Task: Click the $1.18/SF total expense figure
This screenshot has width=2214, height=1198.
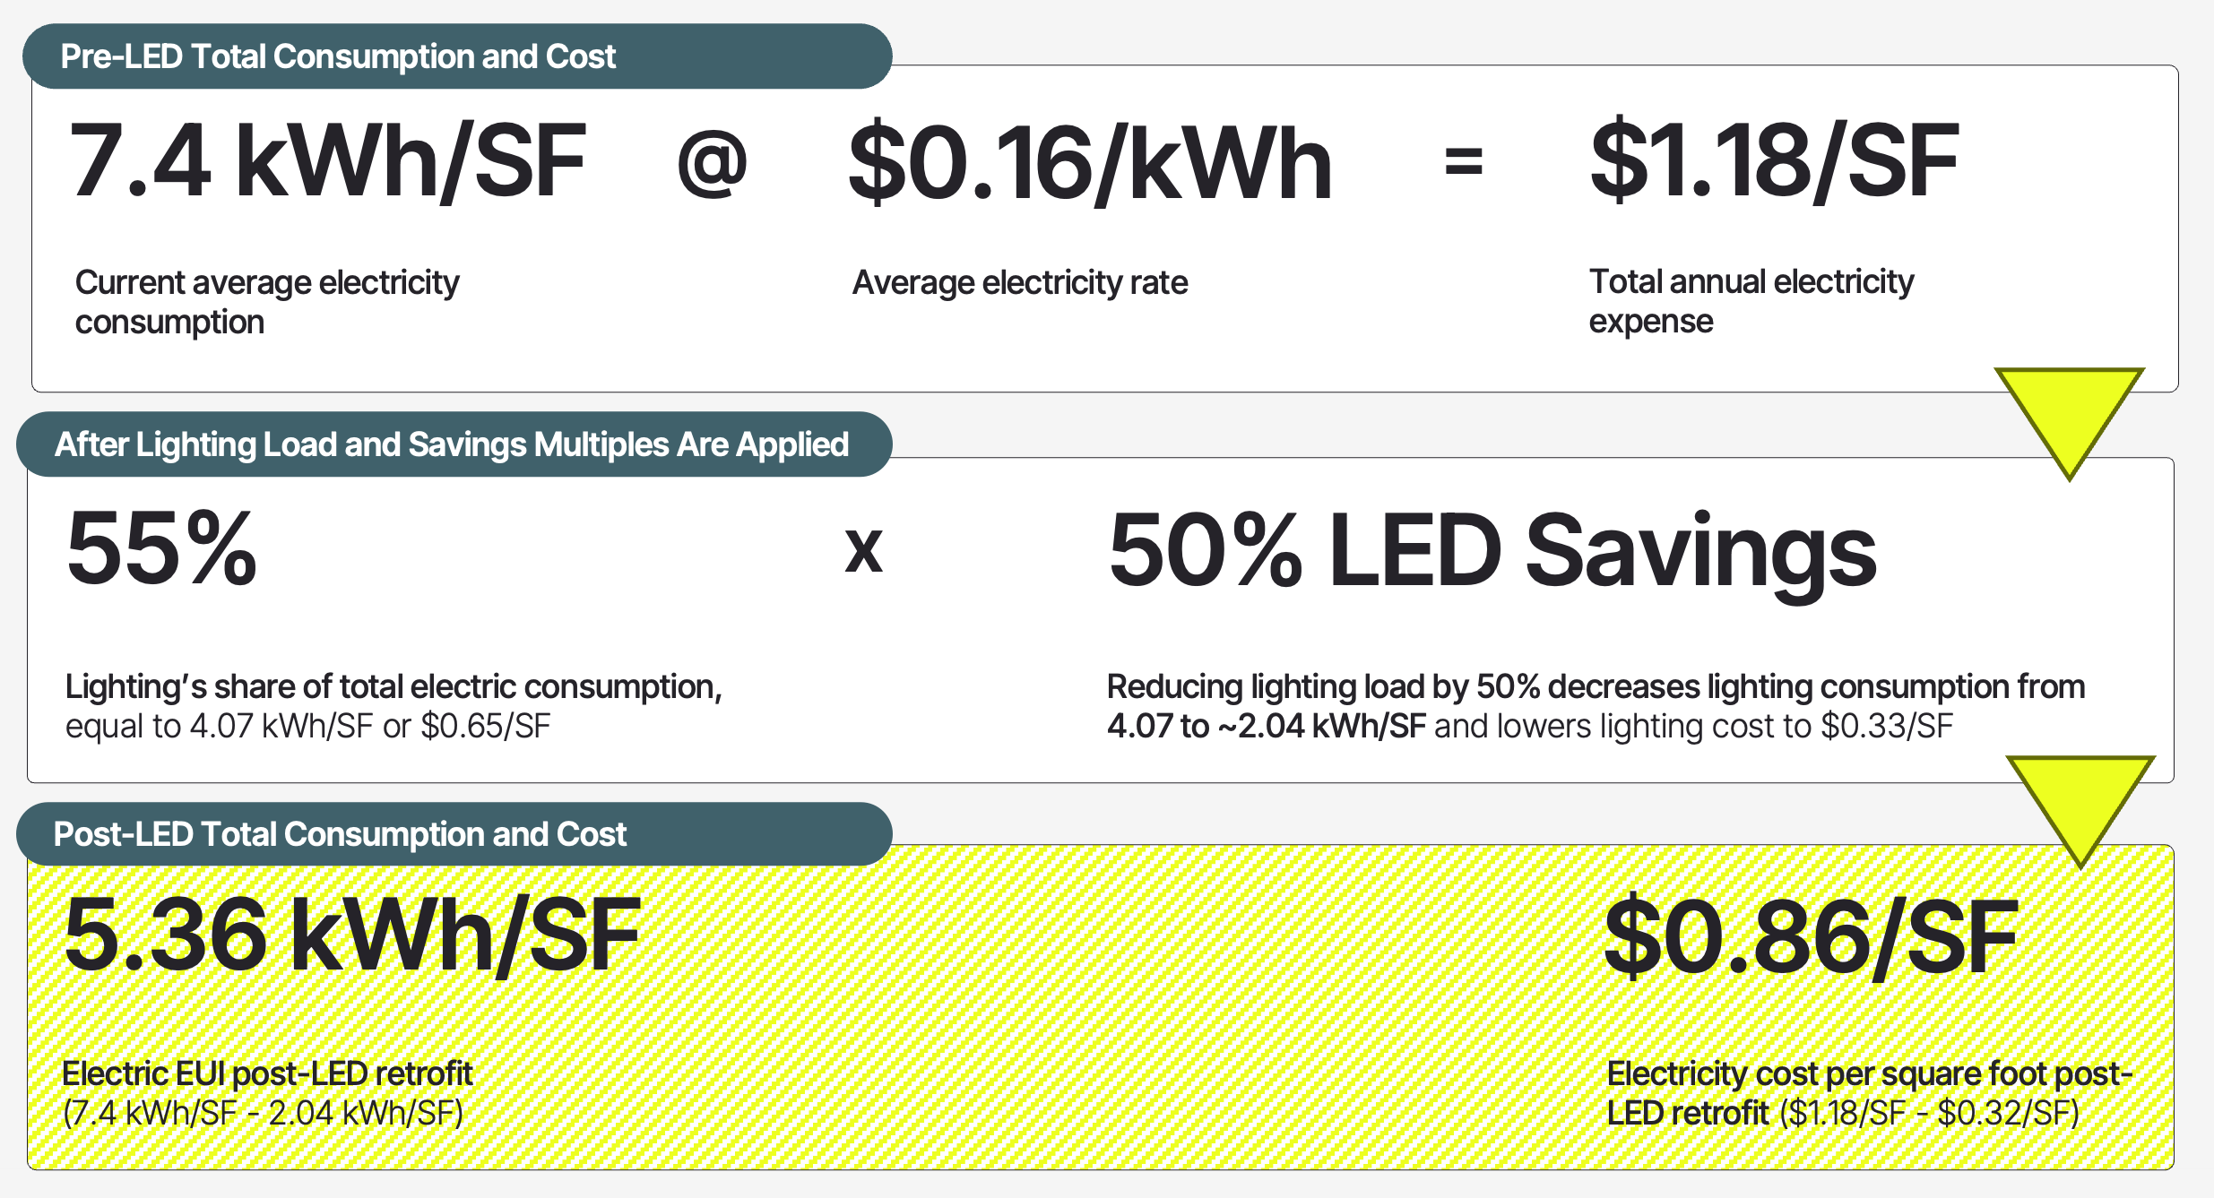Action: [1774, 161]
